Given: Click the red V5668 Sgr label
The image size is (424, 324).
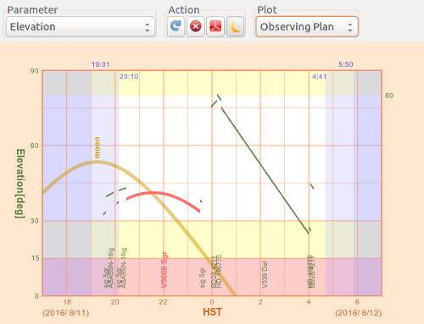Looking at the screenshot, I should (165, 270).
